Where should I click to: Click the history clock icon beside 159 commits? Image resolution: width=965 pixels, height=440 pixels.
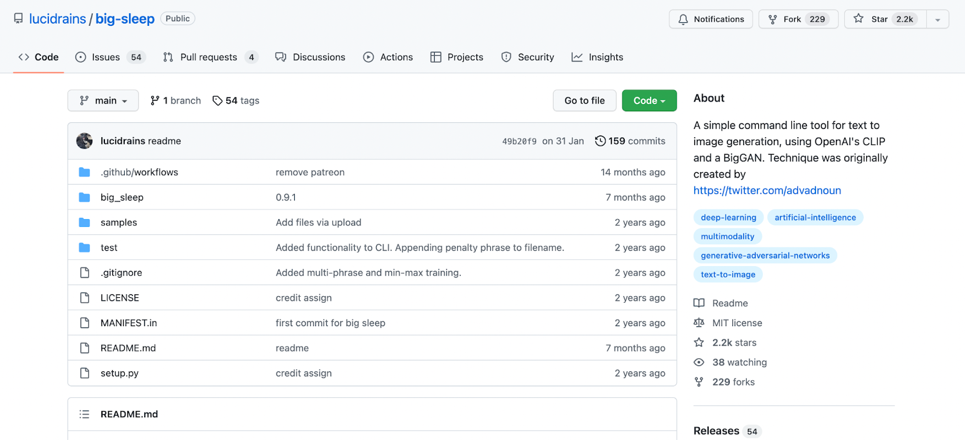point(600,141)
